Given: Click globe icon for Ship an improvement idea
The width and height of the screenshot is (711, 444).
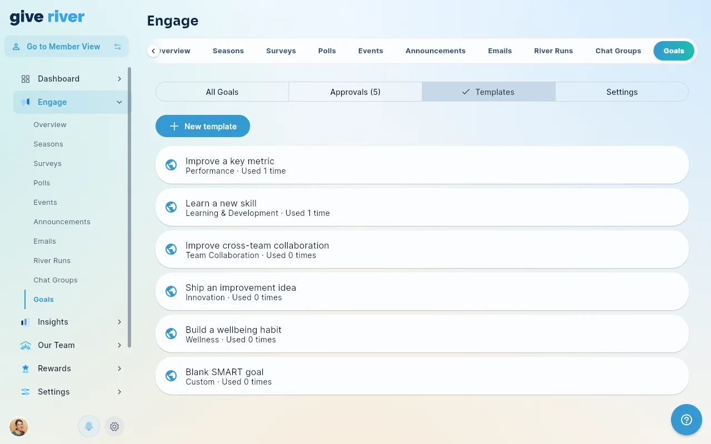Looking at the screenshot, I should pyautogui.click(x=171, y=291).
